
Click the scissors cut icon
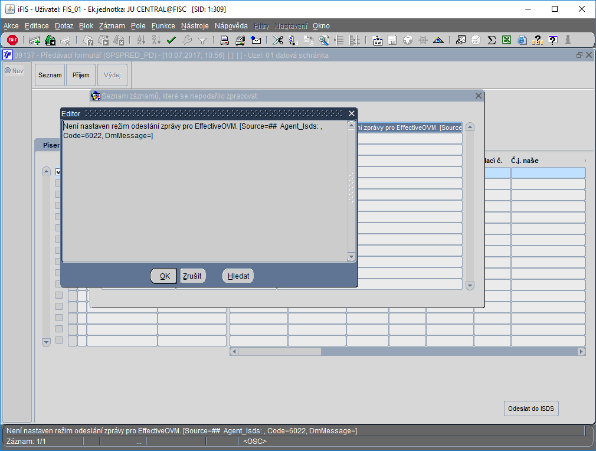277,40
